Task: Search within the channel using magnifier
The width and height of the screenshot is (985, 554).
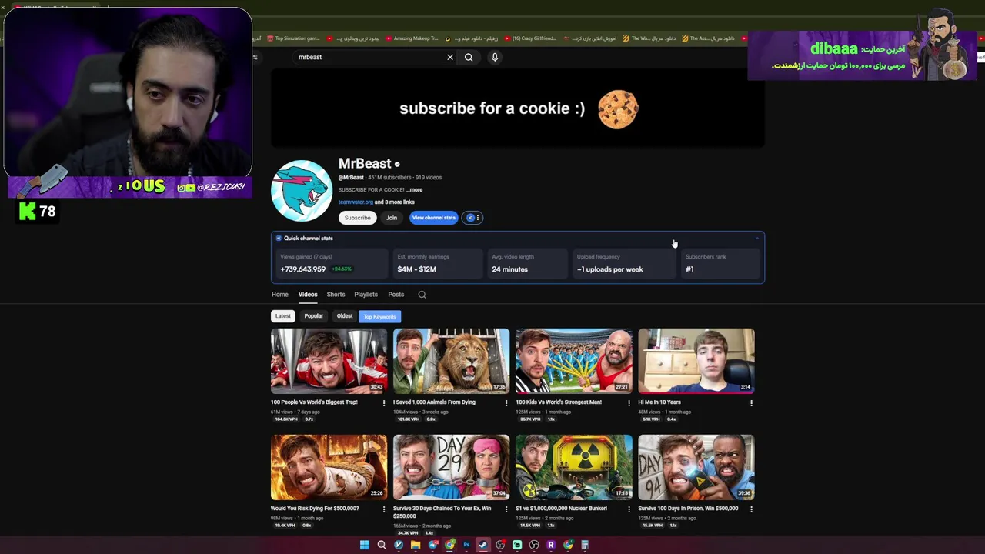Action: coord(422,295)
